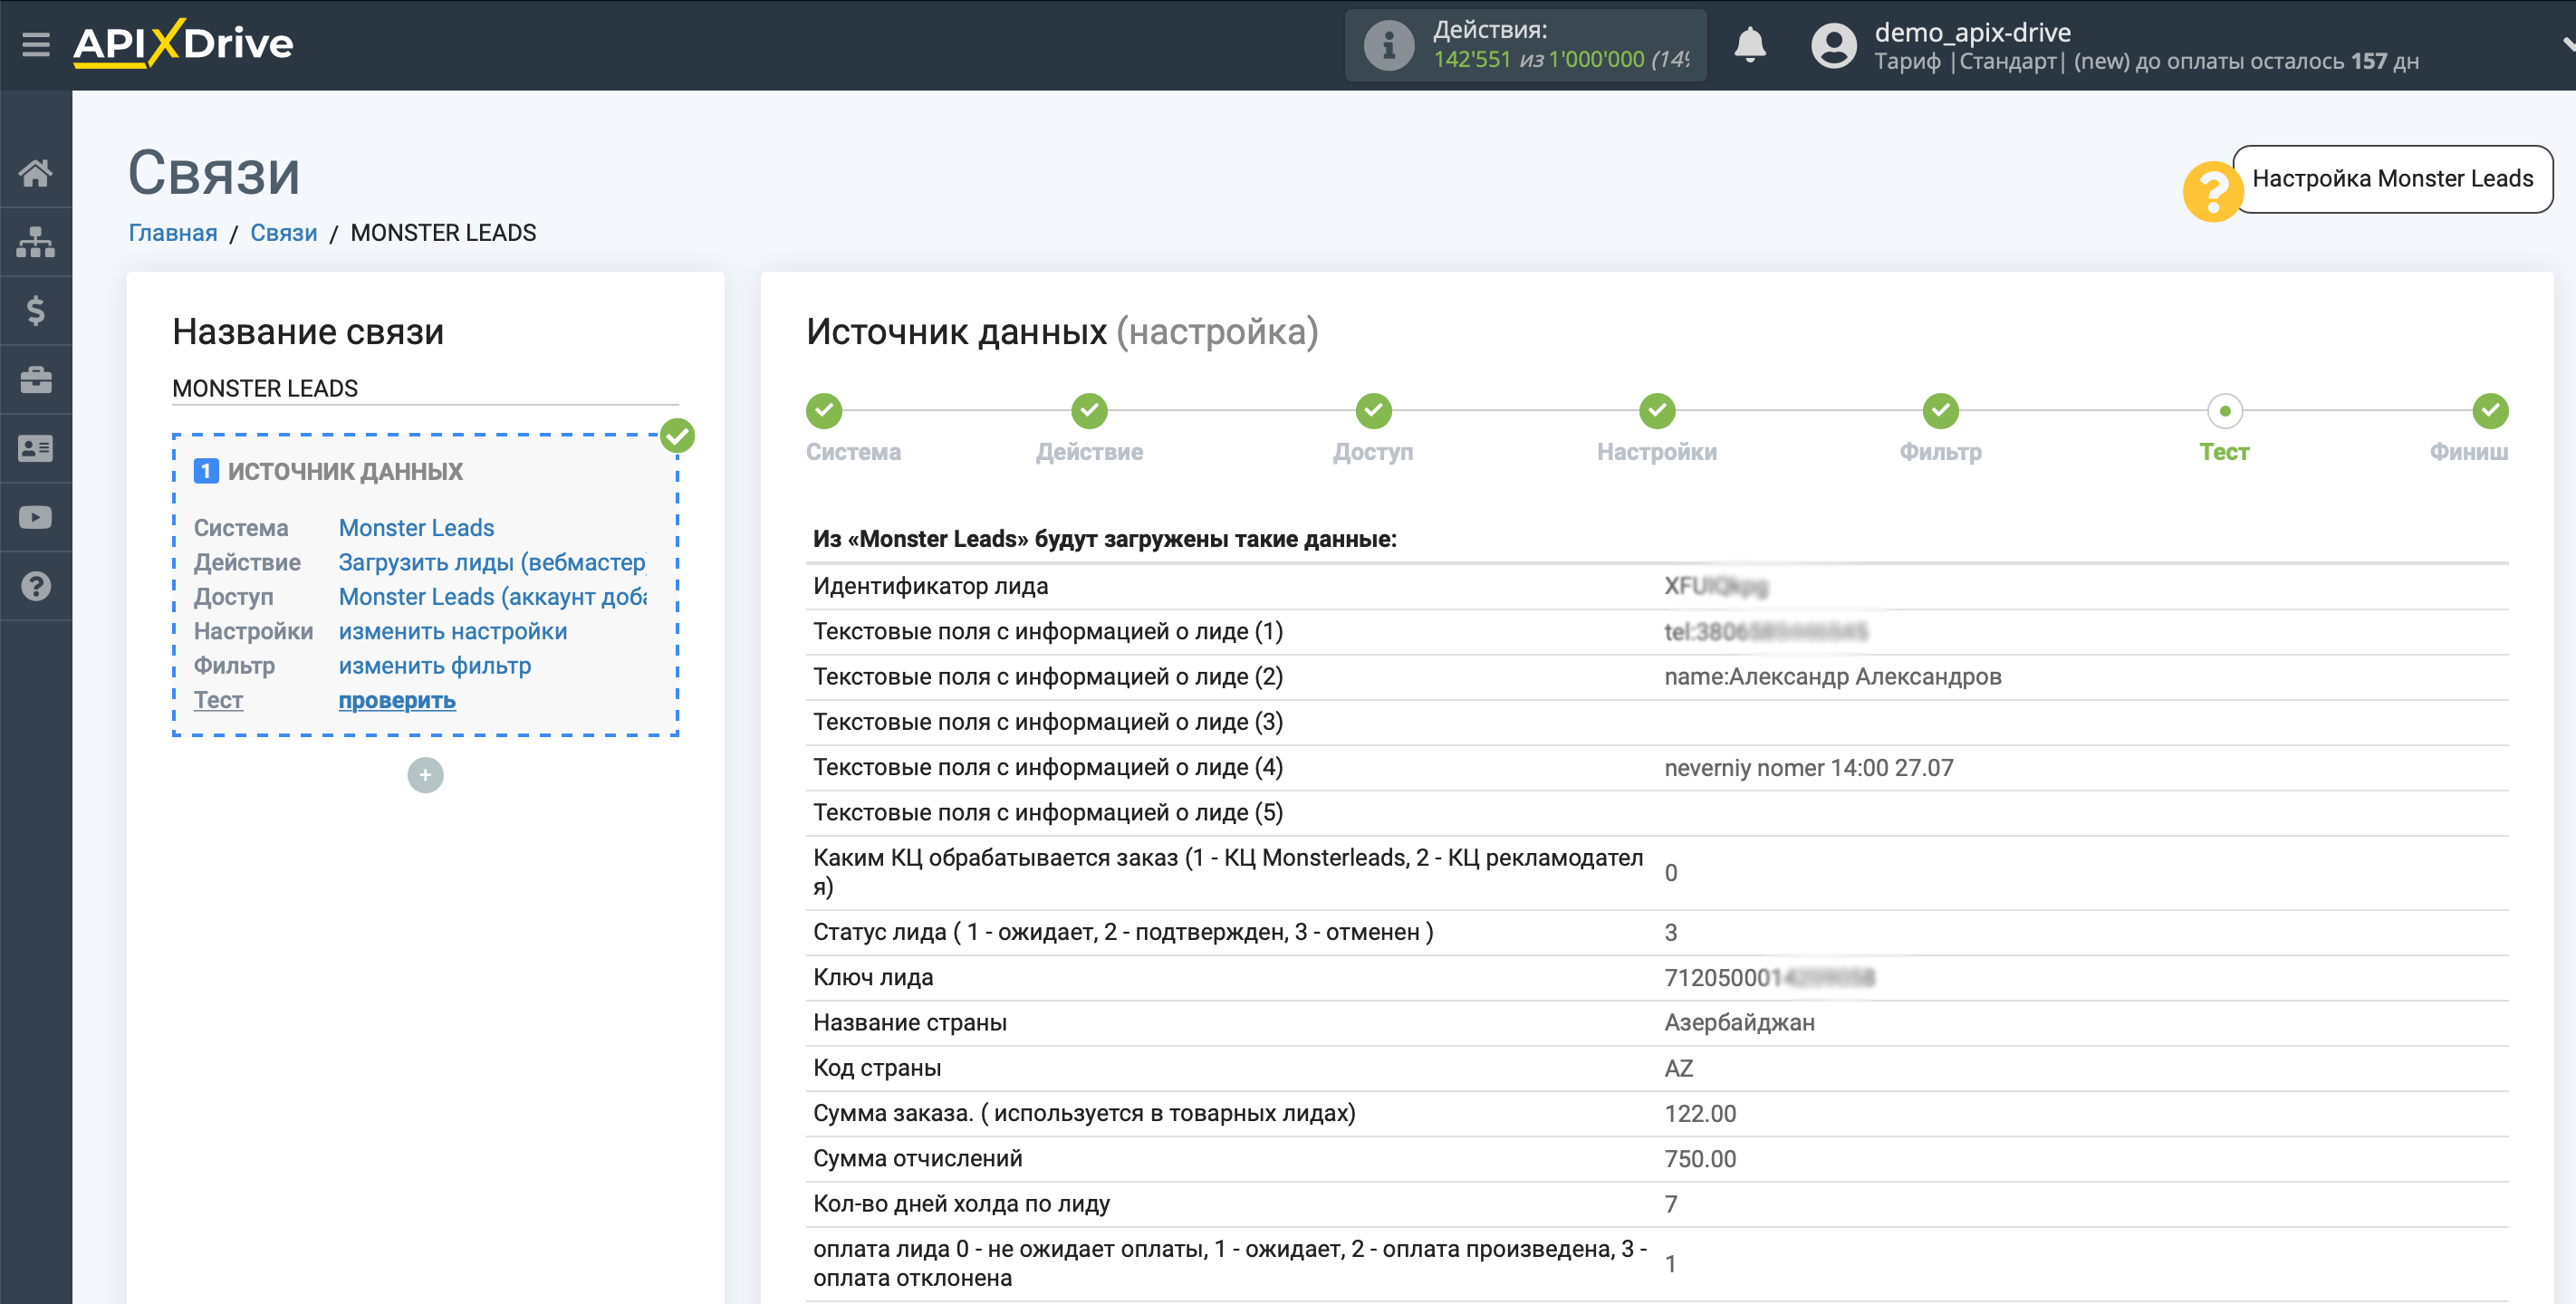Click the Ключ лида row label
This screenshot has width=2576, height=1304.
click(x=872, y=977)
